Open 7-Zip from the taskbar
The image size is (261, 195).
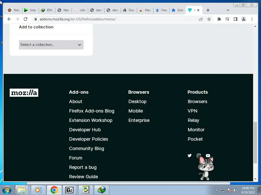click(69, 190)
